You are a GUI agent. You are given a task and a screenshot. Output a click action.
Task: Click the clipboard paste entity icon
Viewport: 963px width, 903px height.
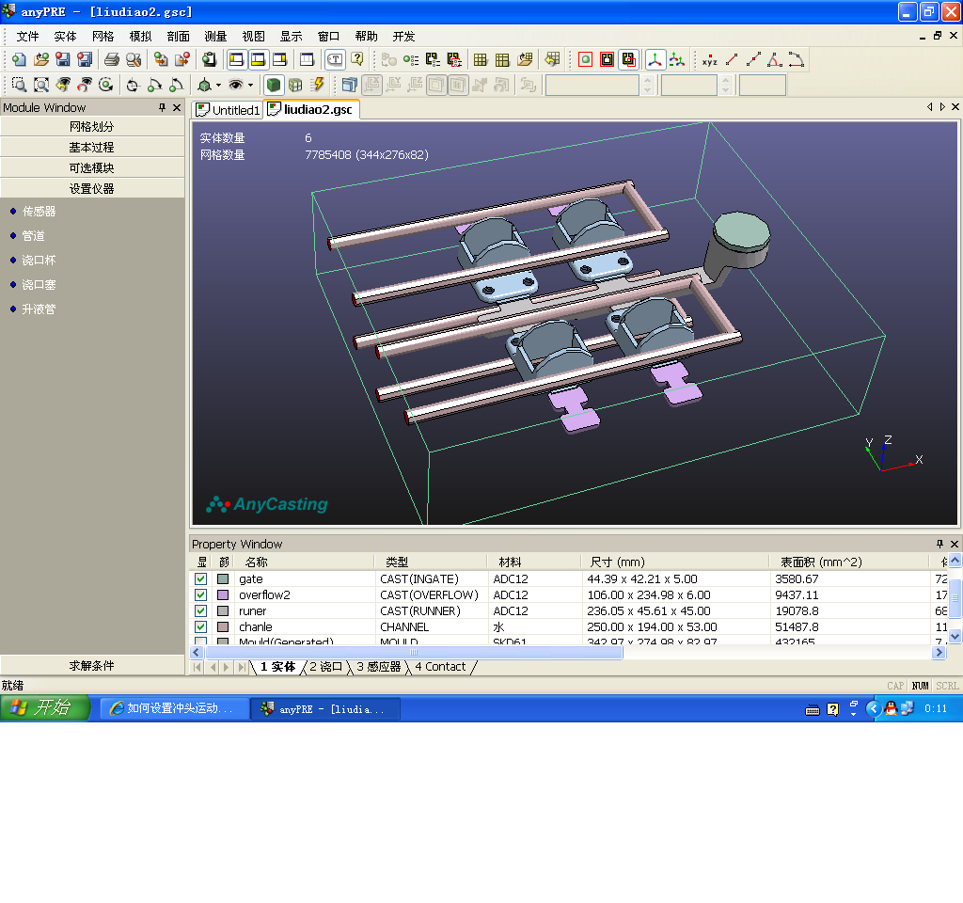pyautogui.click(x=210, y=59)
